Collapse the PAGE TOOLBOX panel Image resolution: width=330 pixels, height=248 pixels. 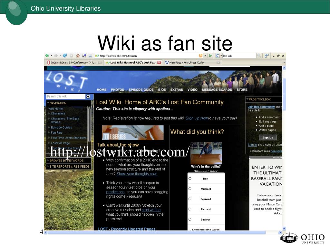point(247,99)
